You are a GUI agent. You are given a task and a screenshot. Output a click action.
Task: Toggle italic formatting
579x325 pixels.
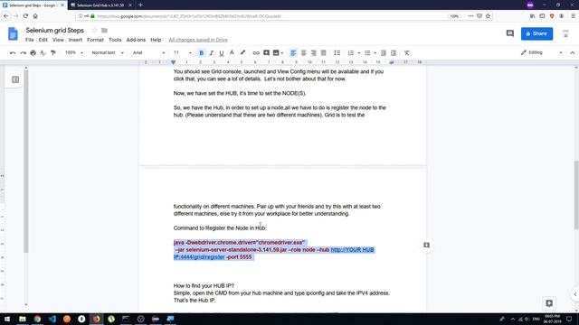211,53
